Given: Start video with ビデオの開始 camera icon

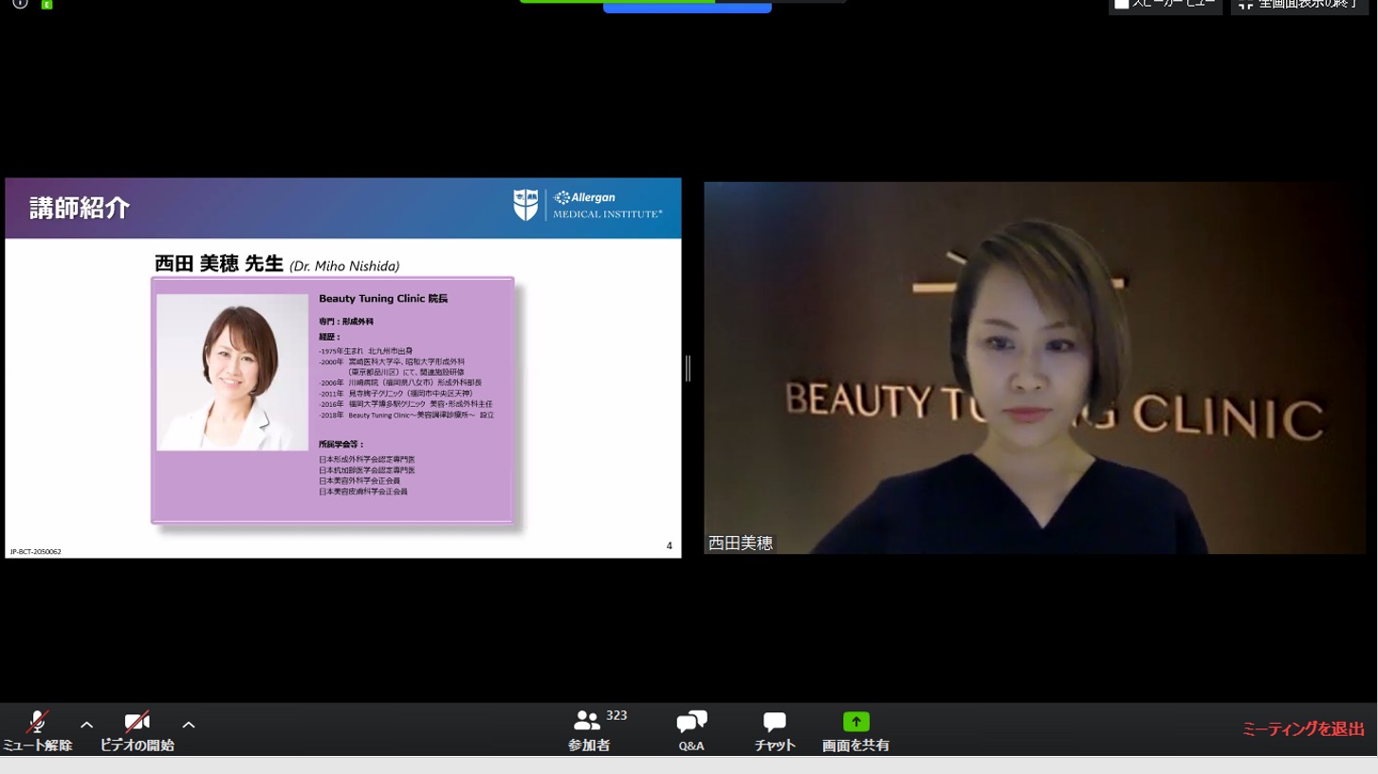Looking at the screenshot, I should (x=137, y=725).
